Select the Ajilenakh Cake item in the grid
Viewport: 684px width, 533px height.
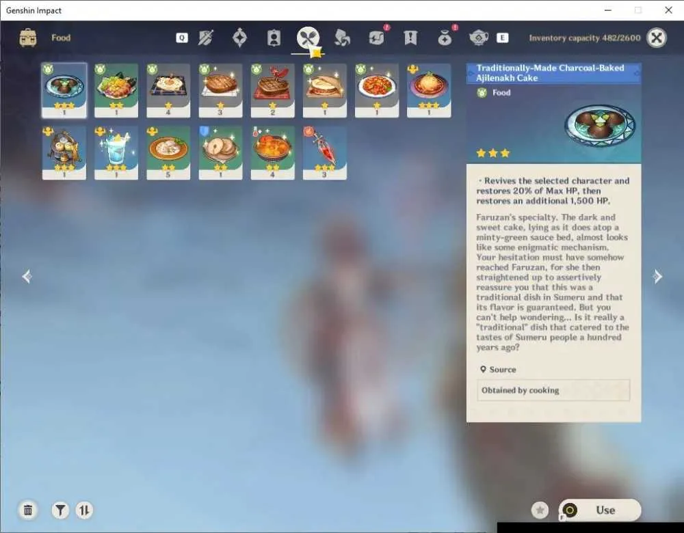(x=64, y=91)
